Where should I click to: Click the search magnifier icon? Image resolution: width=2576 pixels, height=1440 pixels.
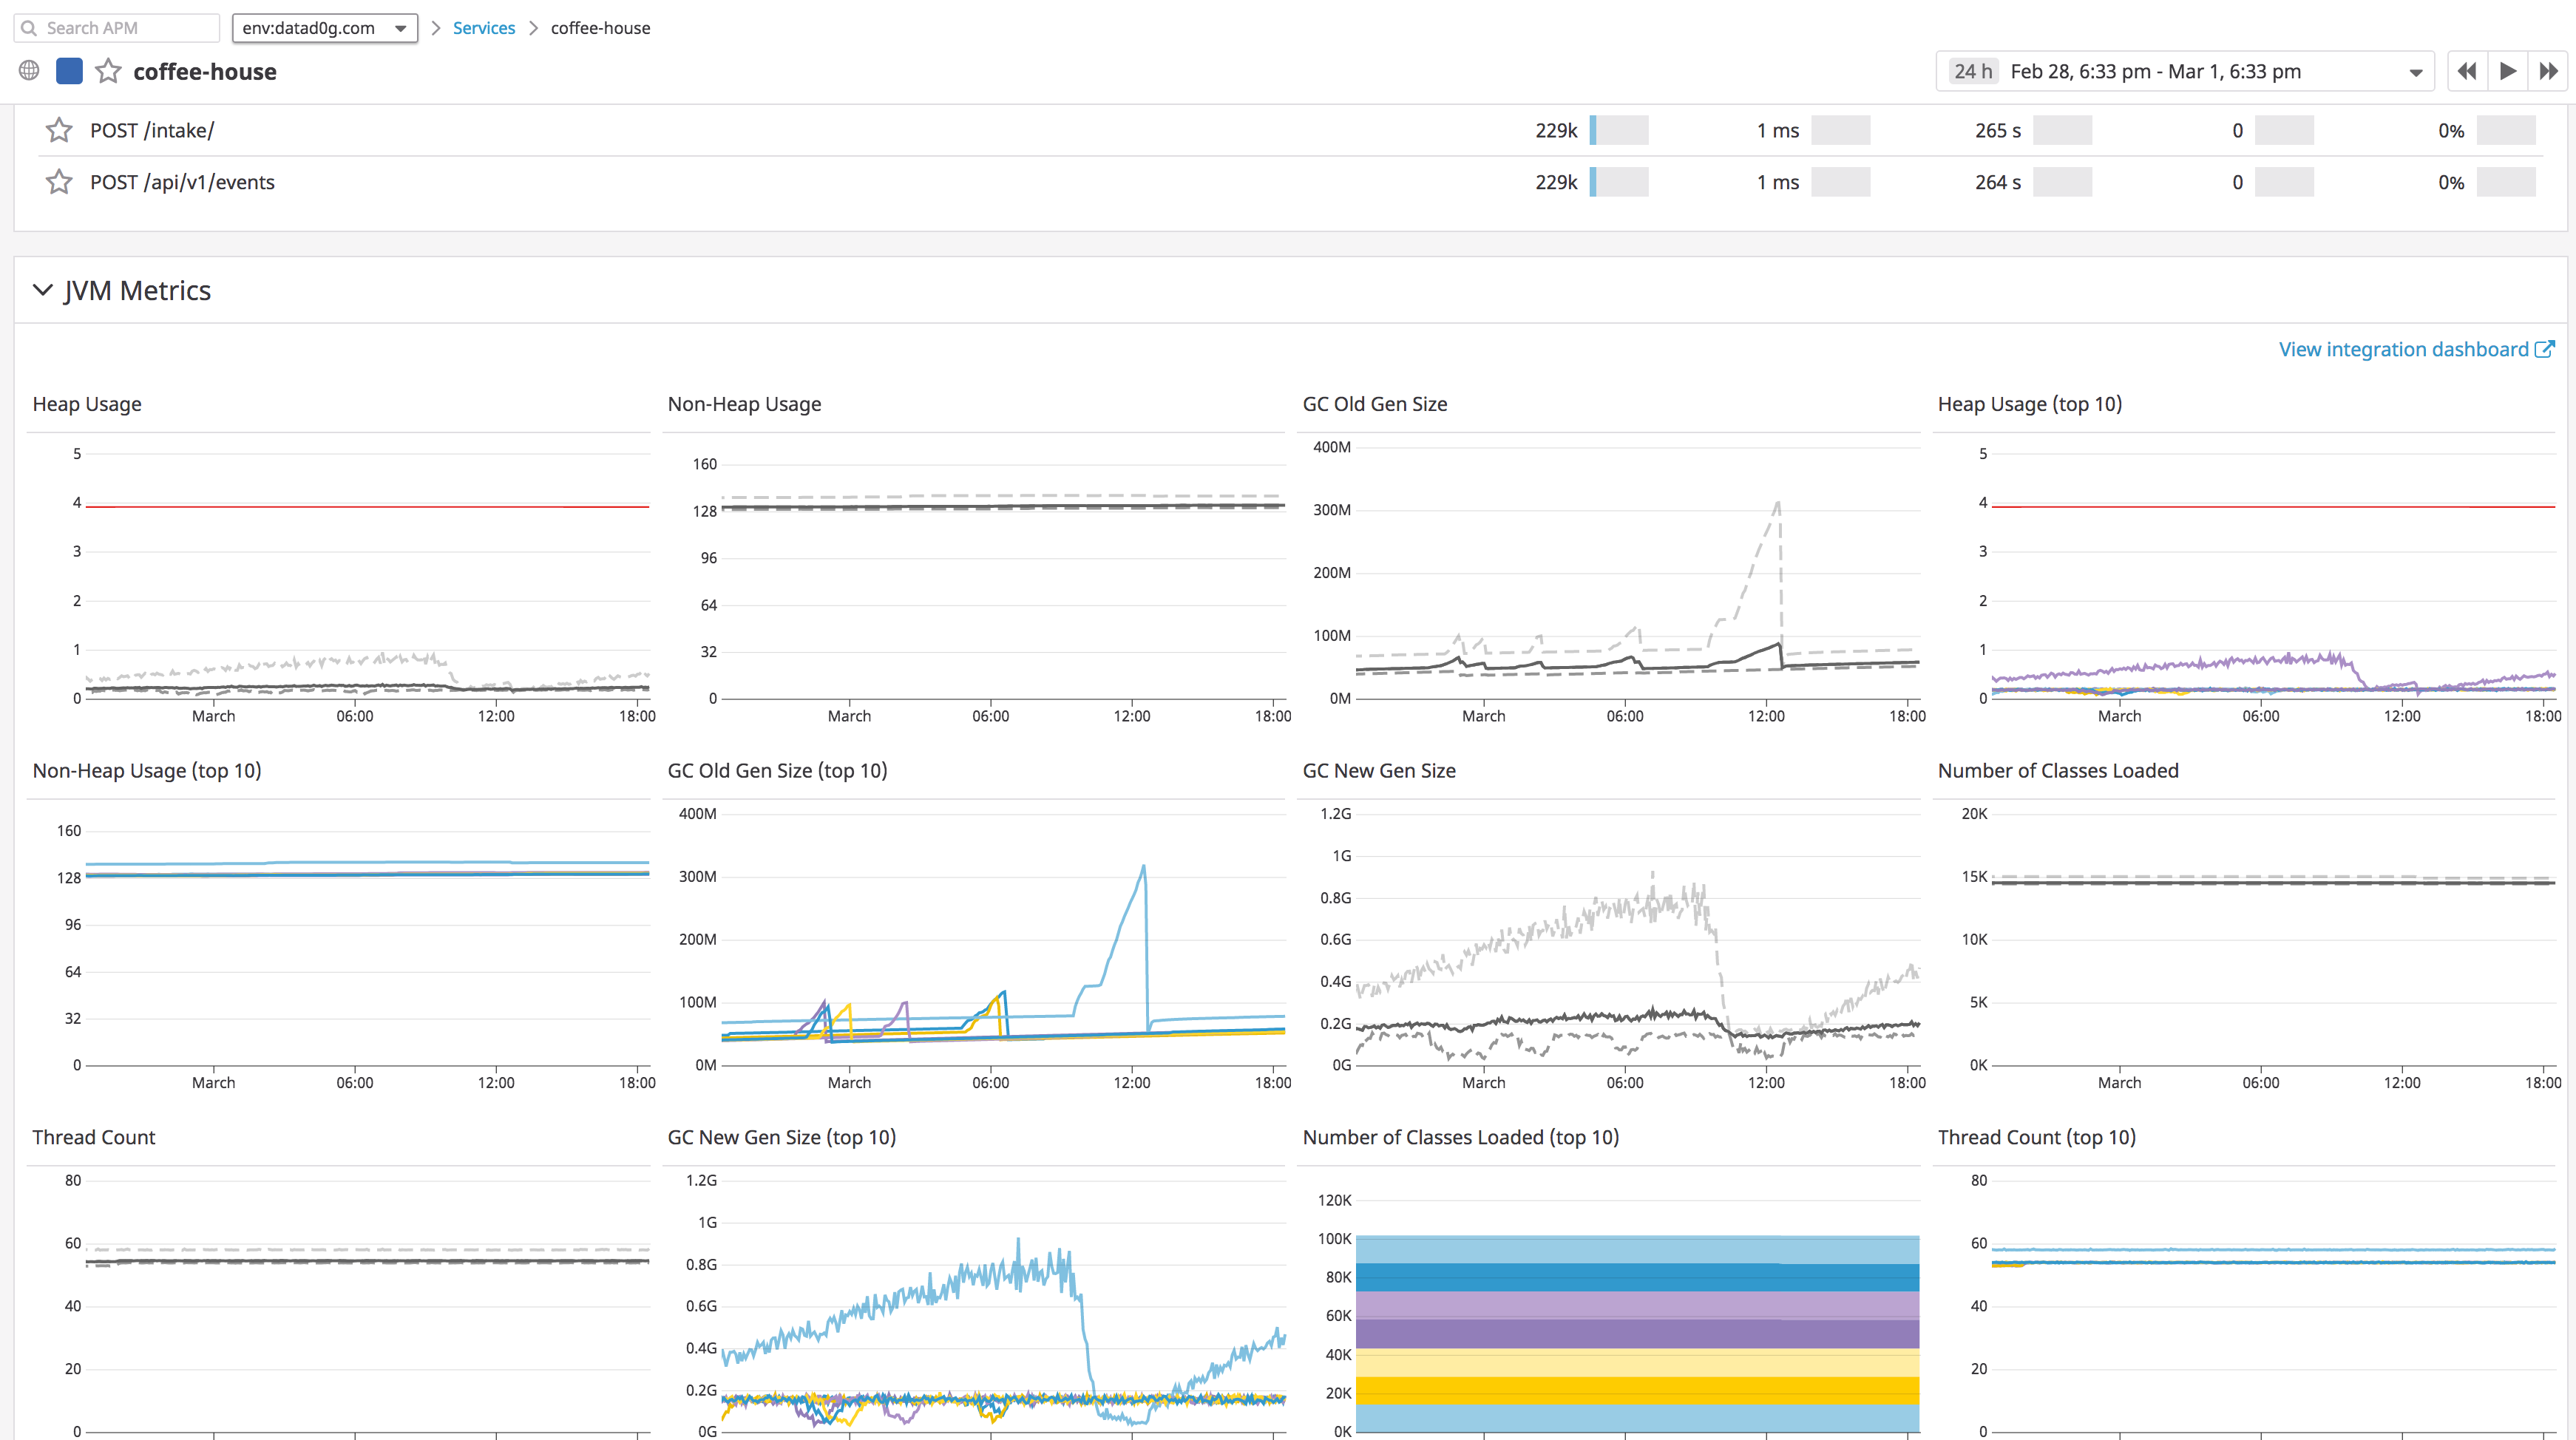[x=29, y=28]
